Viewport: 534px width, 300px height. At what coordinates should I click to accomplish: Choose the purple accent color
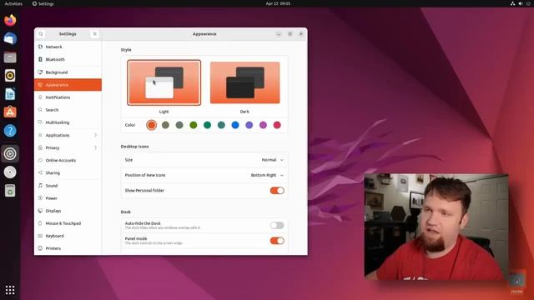click(x=249, y=125)
